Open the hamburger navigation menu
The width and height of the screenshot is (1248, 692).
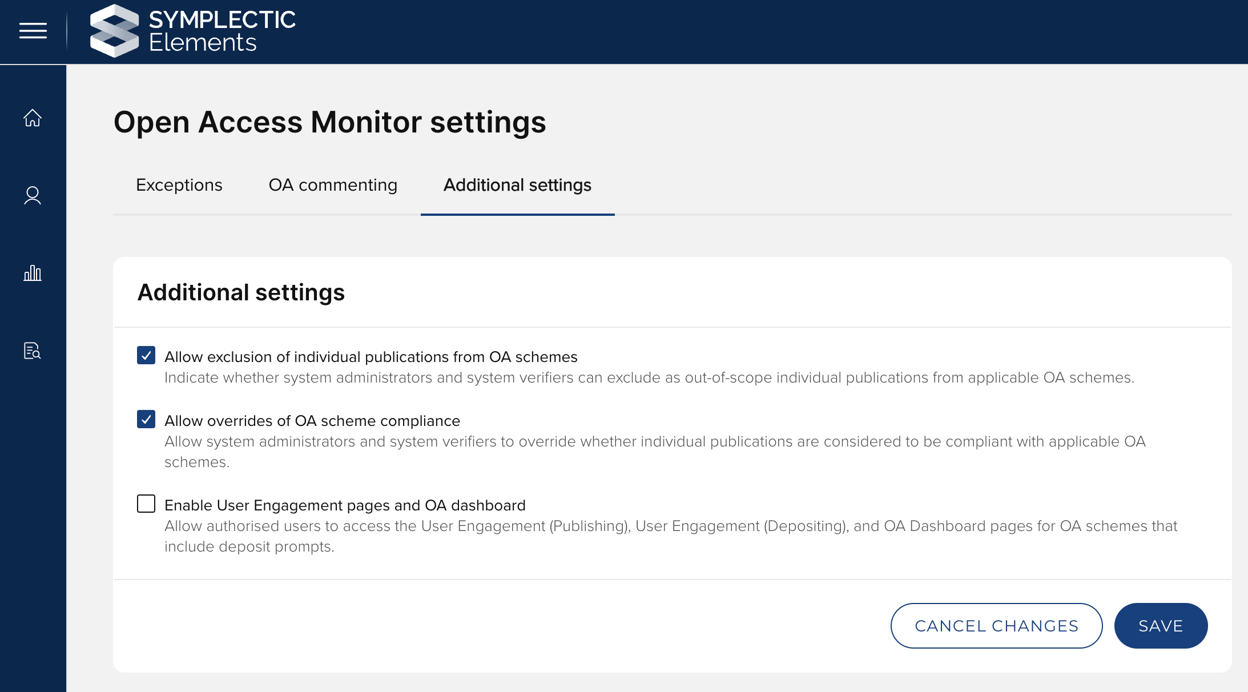(x=33, y=31)
